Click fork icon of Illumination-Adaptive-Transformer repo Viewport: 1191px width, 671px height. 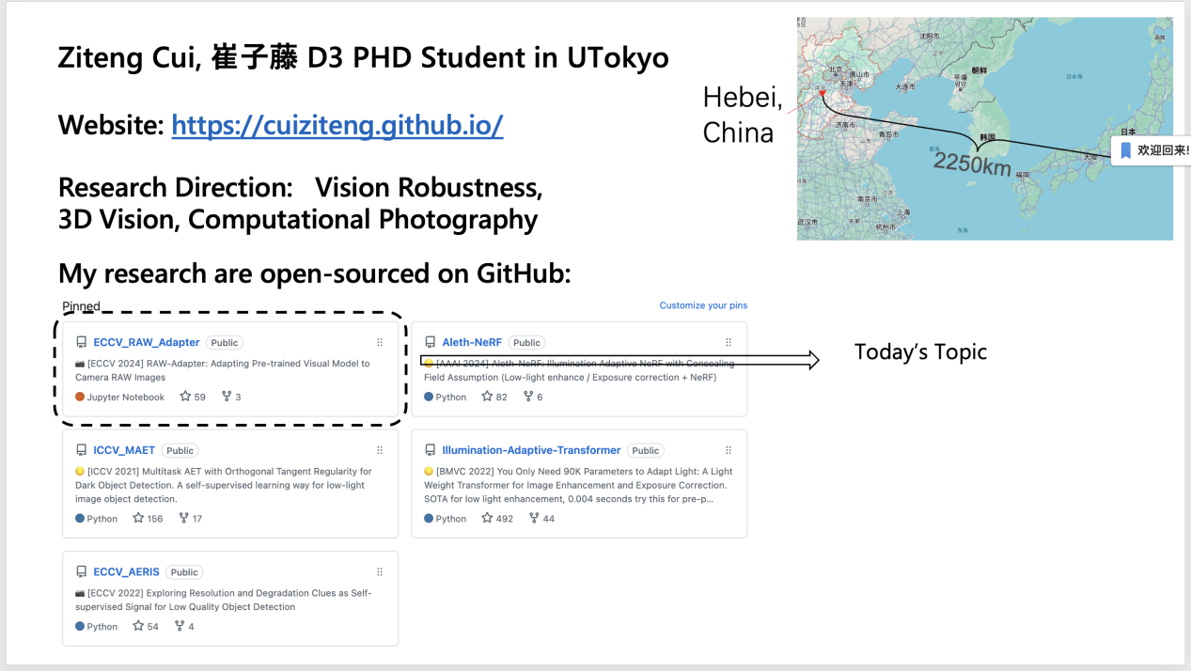click(x=534, y=518)
